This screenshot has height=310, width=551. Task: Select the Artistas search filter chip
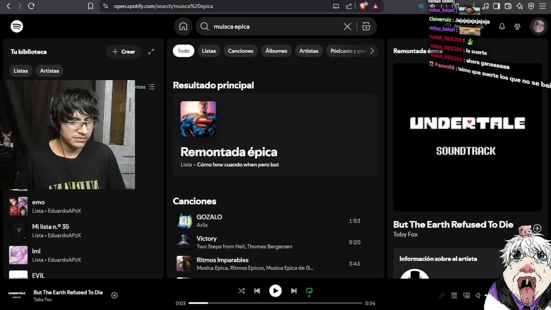(309, 51)
